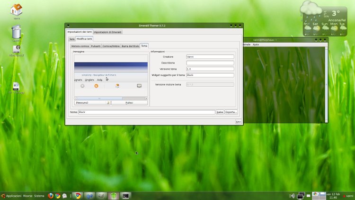The width and height of the screenshot is (355, 200).
Task: Switch to the Pulsanti tab
Action: (96, 46)
